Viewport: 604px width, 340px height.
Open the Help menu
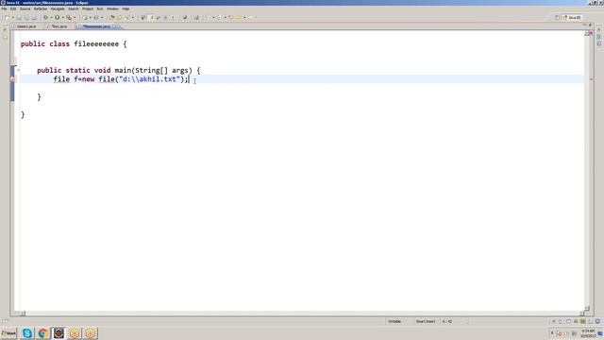pos(126,8)
